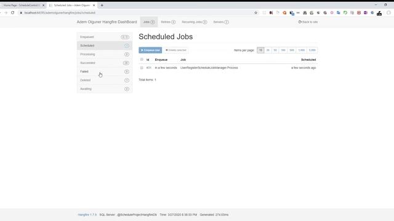Image resolution: width=394 pixels, height=221 pixels.
Task: Open the Jobs navigation tab
Action: [149, 22]
